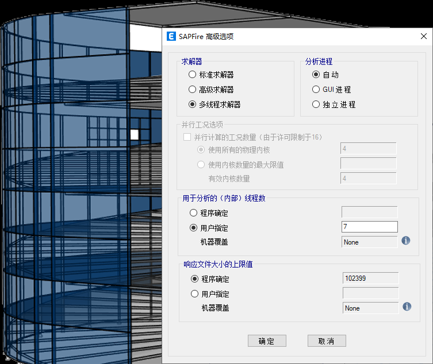Click empty 使用内核数量的最大限值 field
433x364 pixels.
(369, 163)
